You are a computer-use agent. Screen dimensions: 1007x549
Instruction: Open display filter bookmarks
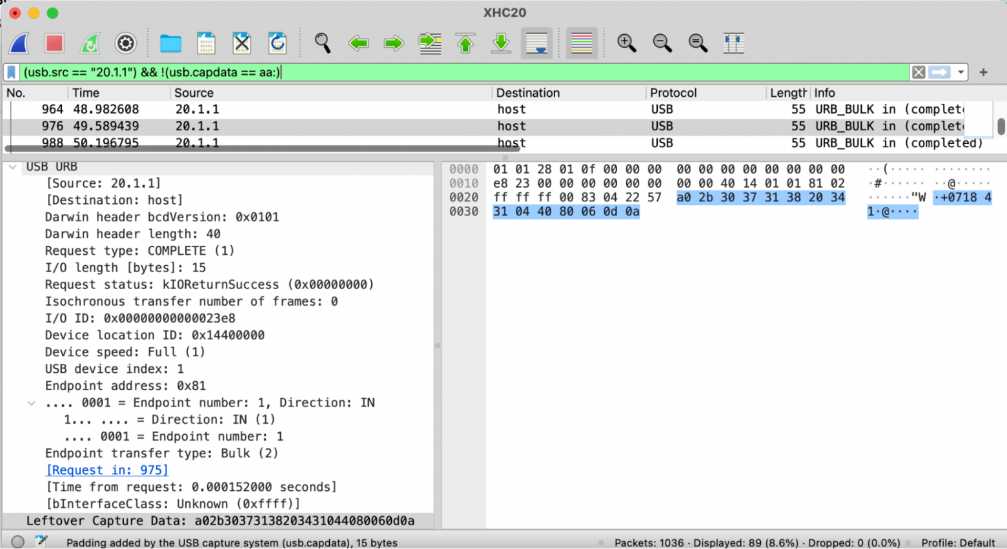12,72
